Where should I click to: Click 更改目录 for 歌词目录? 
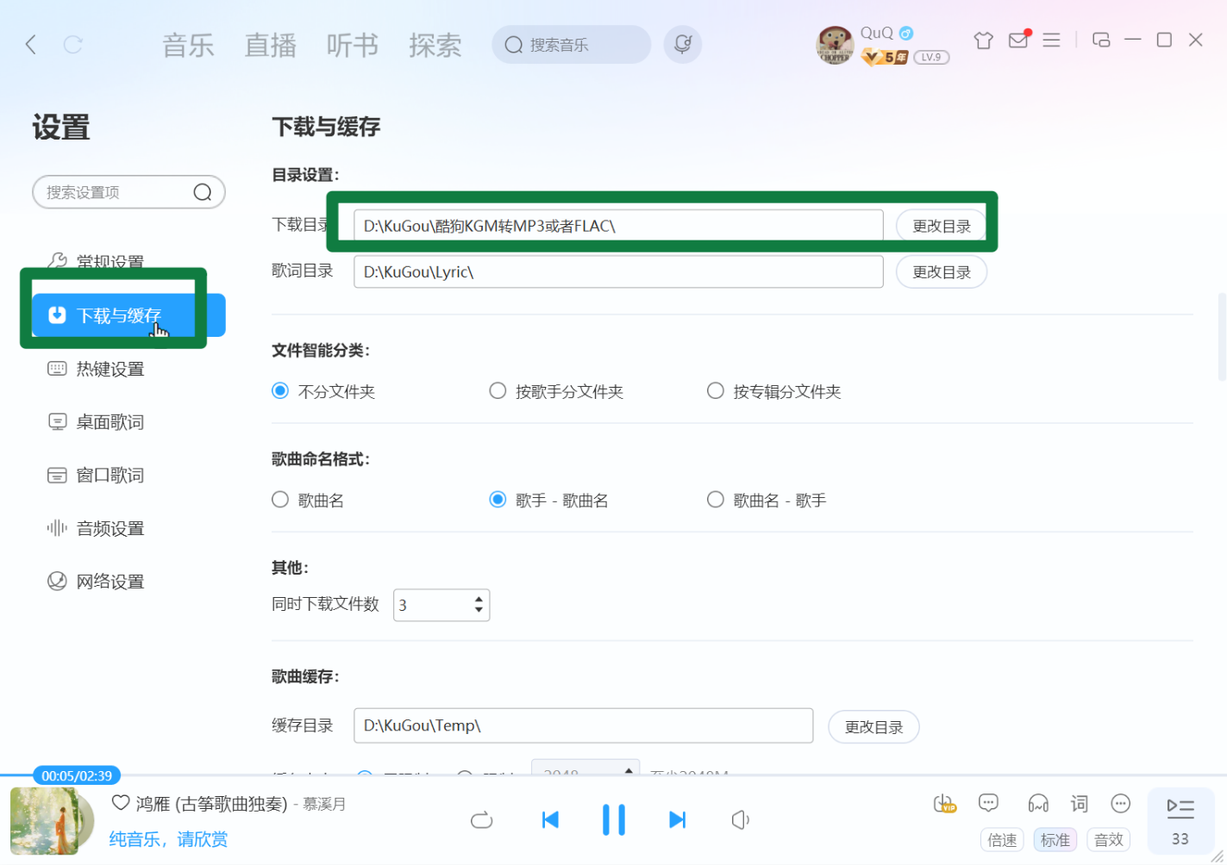942,271
